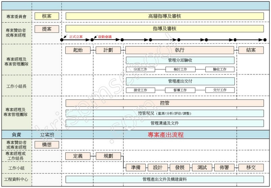
Task: Select the 起始 phase box
Action: [78, 50]
